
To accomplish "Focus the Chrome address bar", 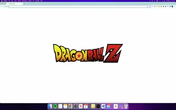I will [x=79, y=7].
